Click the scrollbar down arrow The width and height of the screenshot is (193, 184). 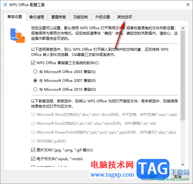tap(183, 164)
